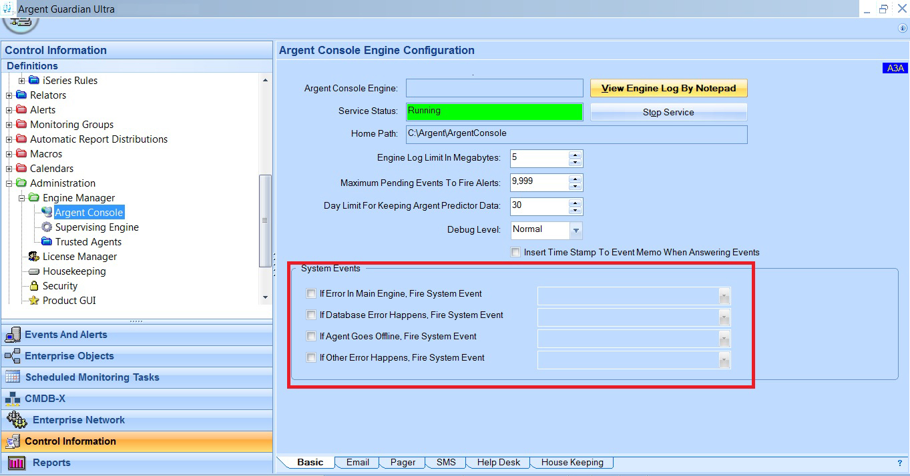Toggle If Agent Goes Offline checkbox
Viewport: 910px width, 476px height.
tap(311, 336)
